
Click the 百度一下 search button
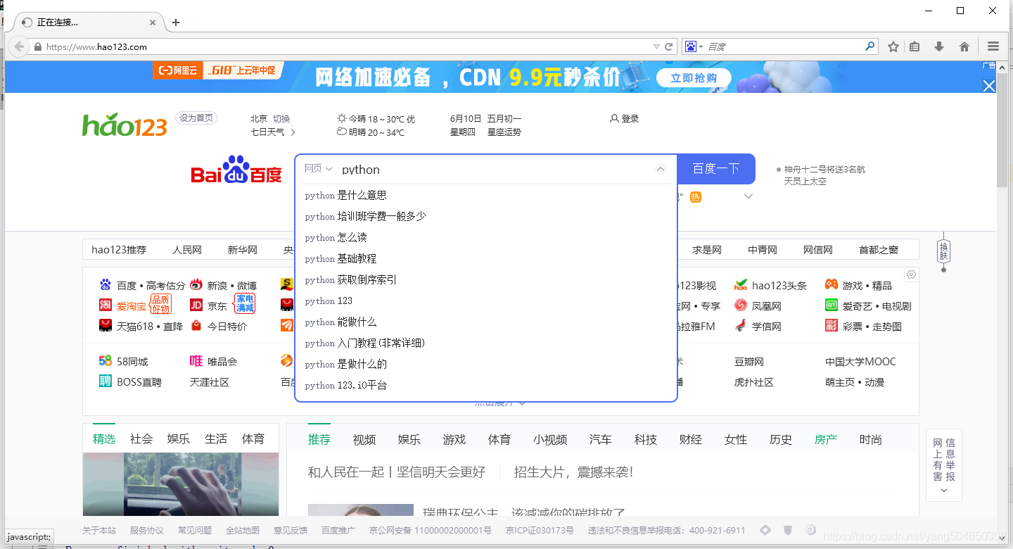[716, 169]
